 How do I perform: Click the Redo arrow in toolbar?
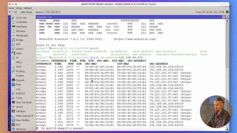(x=15, y=12)
